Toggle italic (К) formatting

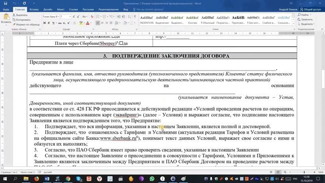[x=49, y=23]
